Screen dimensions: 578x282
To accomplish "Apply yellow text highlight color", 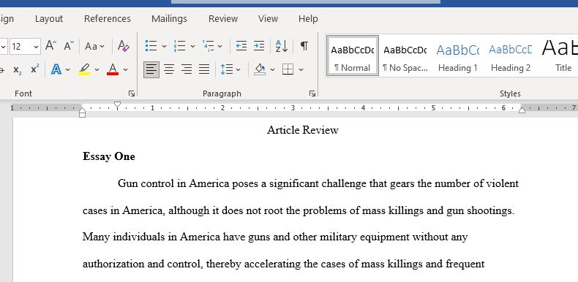I will (x=84, y=69).
